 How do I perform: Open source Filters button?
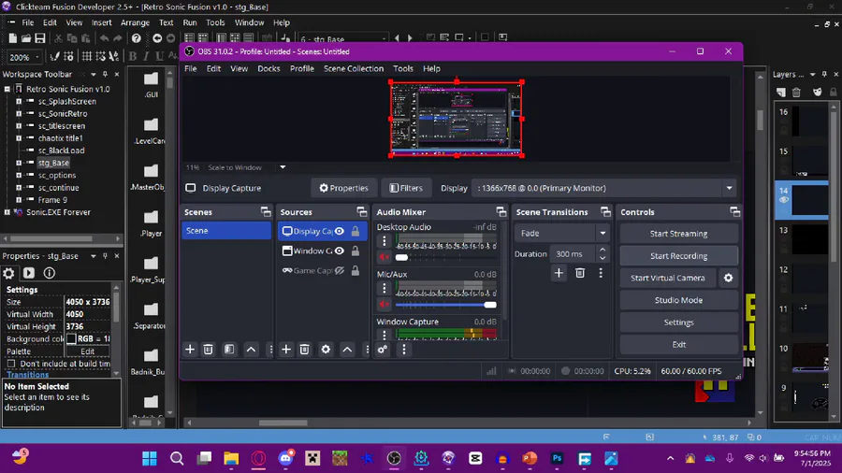coord(406,188)
